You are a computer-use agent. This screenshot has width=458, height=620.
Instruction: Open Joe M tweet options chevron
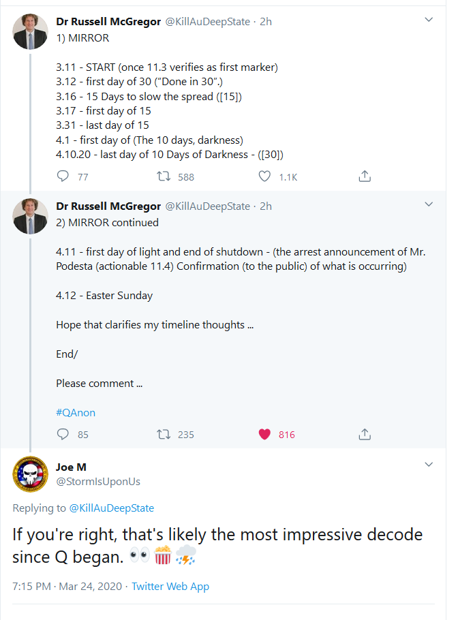tap(429, 465)
